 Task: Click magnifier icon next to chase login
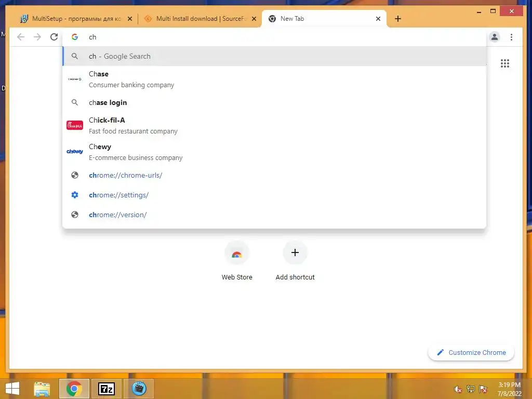(75, 102)
